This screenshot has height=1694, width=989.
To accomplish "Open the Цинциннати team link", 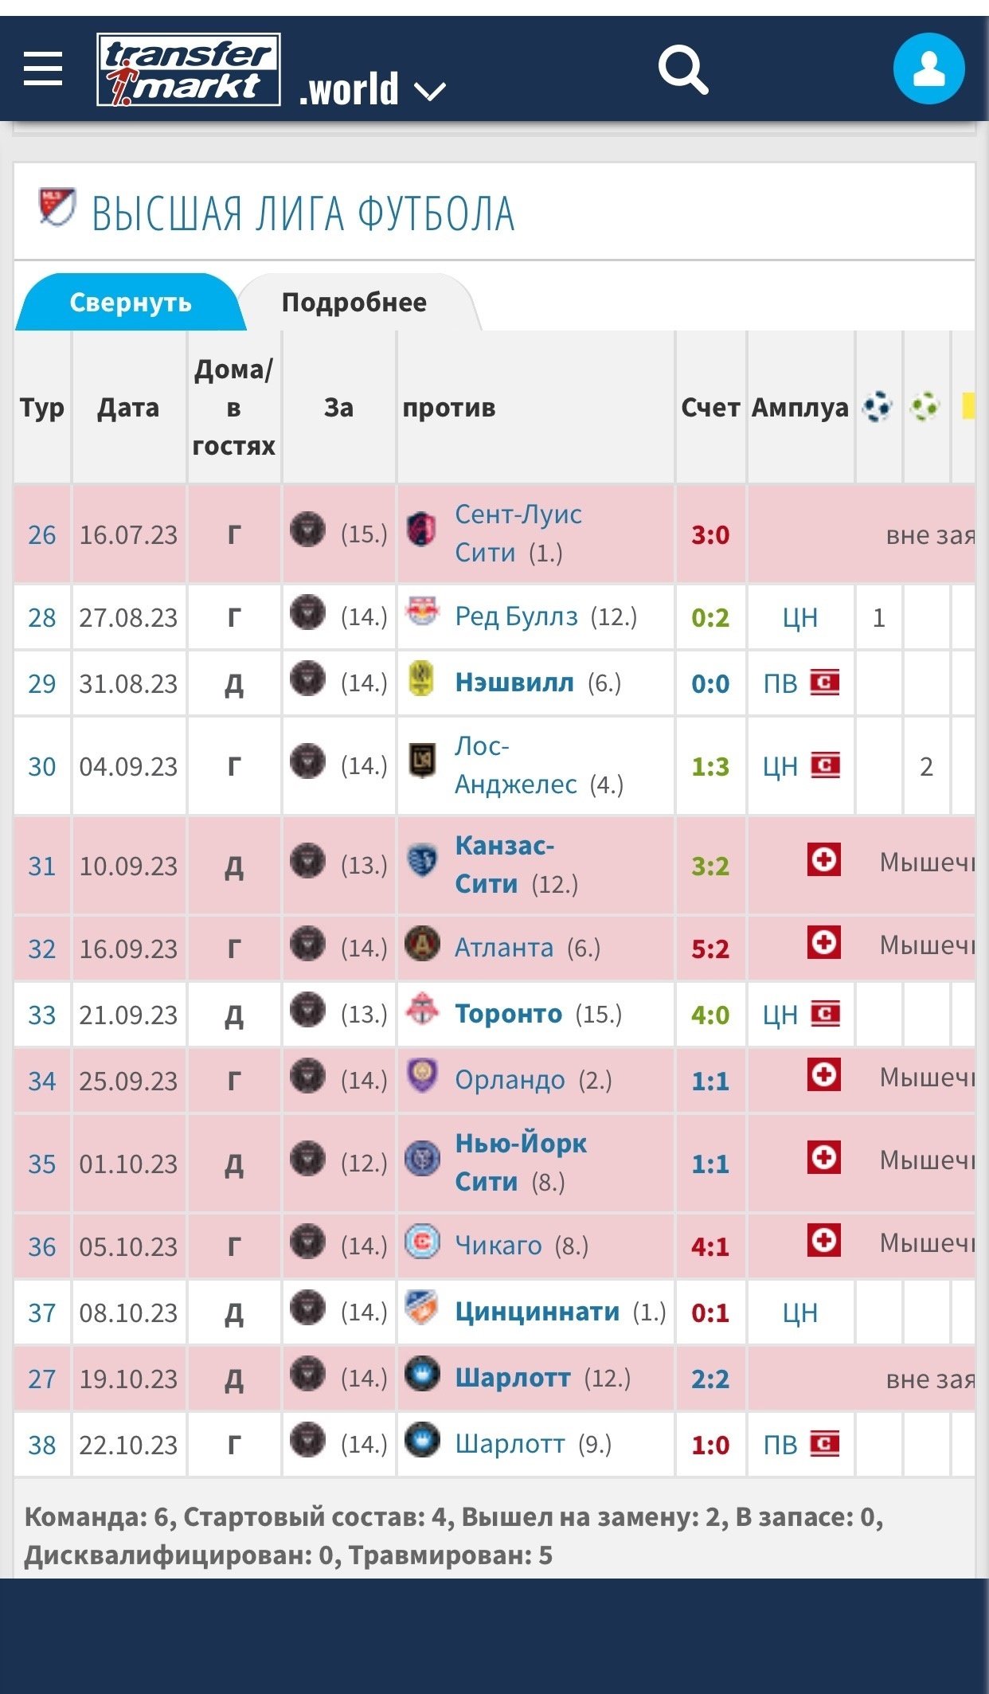I will (537, 1311).
